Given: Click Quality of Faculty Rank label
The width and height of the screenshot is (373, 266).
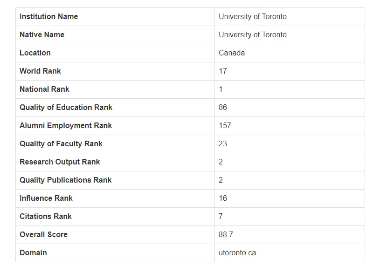Looking at the screenshot, I should pyautogui.click(x=61, y=143).
